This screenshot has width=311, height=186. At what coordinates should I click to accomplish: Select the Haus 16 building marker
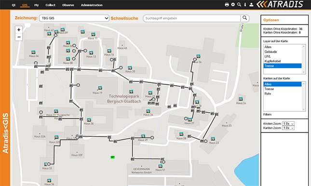[x=241, y=99]
